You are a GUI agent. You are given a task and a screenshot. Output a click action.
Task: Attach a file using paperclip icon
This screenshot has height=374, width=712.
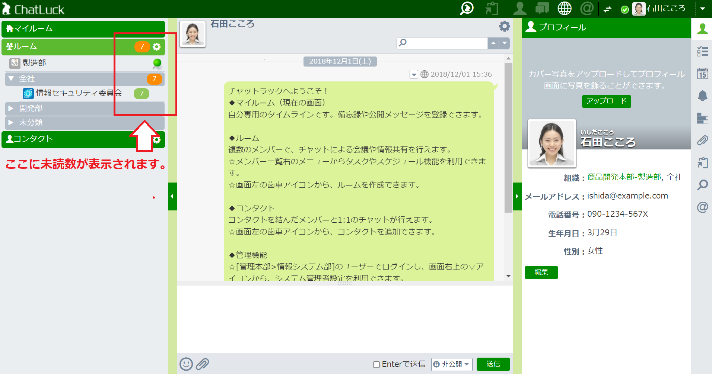point(202,364)
